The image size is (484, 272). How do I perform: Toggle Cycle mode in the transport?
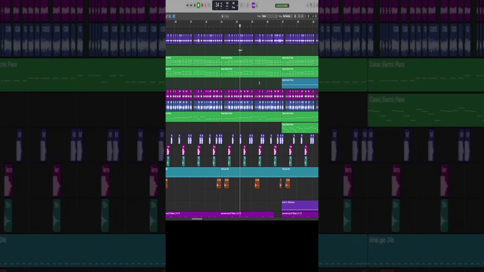(209, 5)
